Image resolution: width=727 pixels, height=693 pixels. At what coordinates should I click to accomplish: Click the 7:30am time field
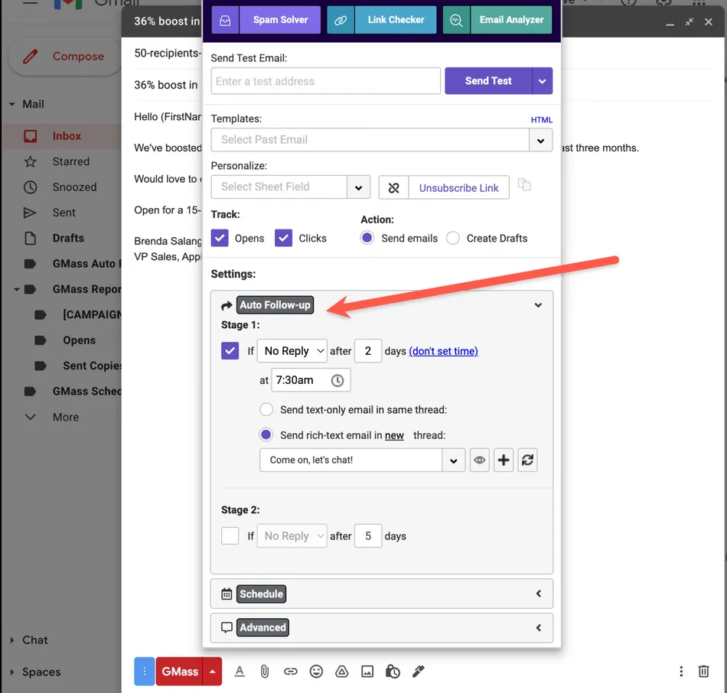[311, 380]
